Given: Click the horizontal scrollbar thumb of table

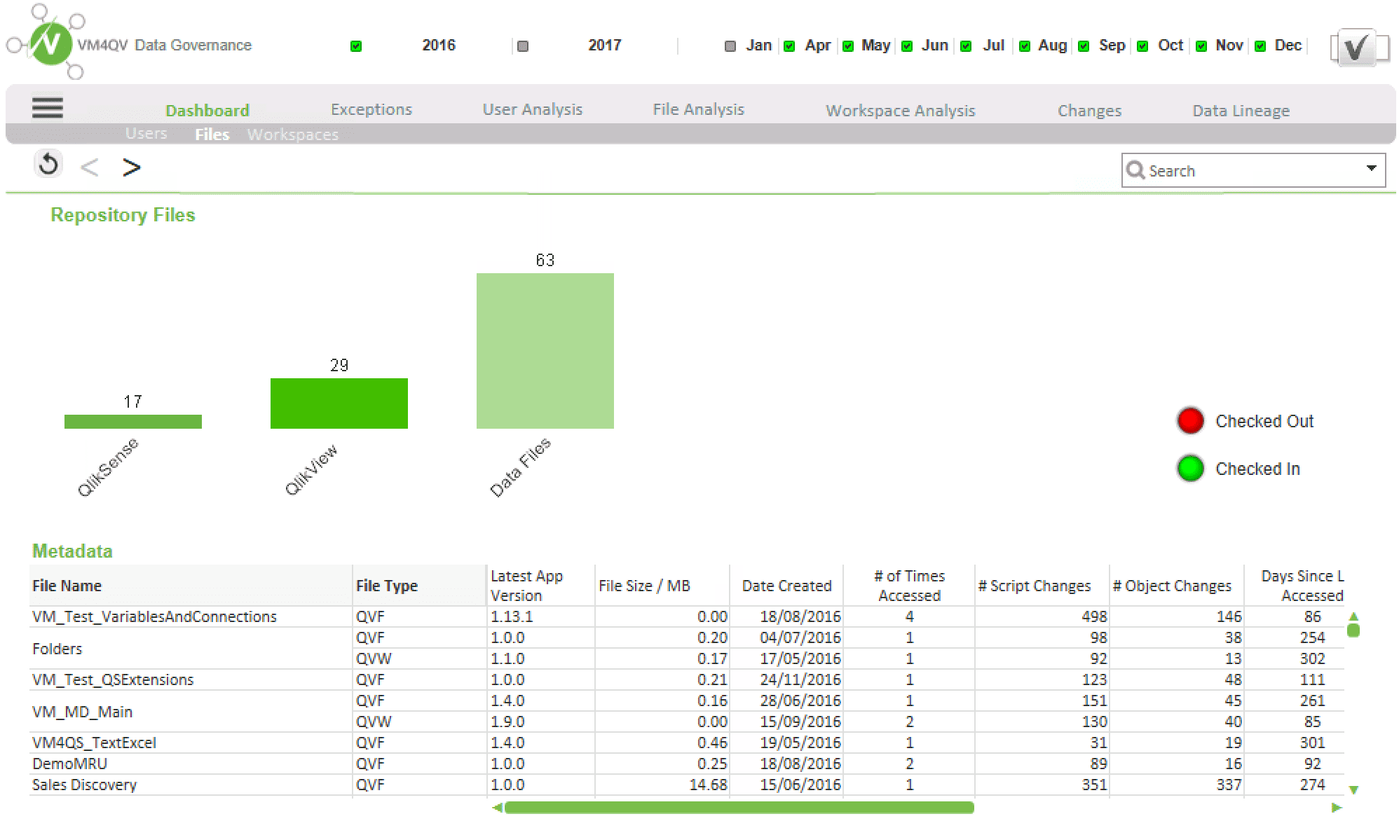Looking at the screenshot, I should tap(739, 808).
